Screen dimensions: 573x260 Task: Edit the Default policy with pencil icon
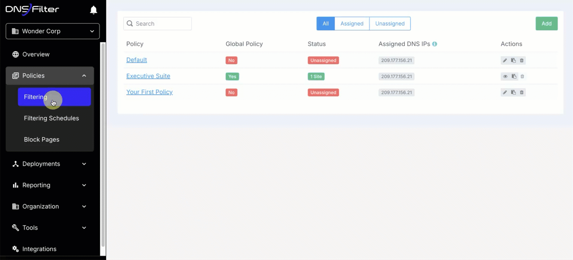(505, 60)
